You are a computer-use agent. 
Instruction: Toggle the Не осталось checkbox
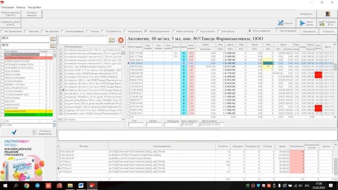point(198,32)
